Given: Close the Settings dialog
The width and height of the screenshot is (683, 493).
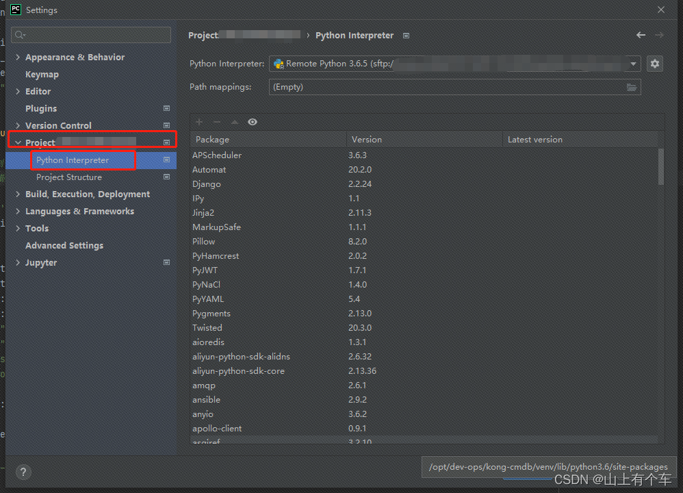Looking at the screenshot, I should point(661,10).
